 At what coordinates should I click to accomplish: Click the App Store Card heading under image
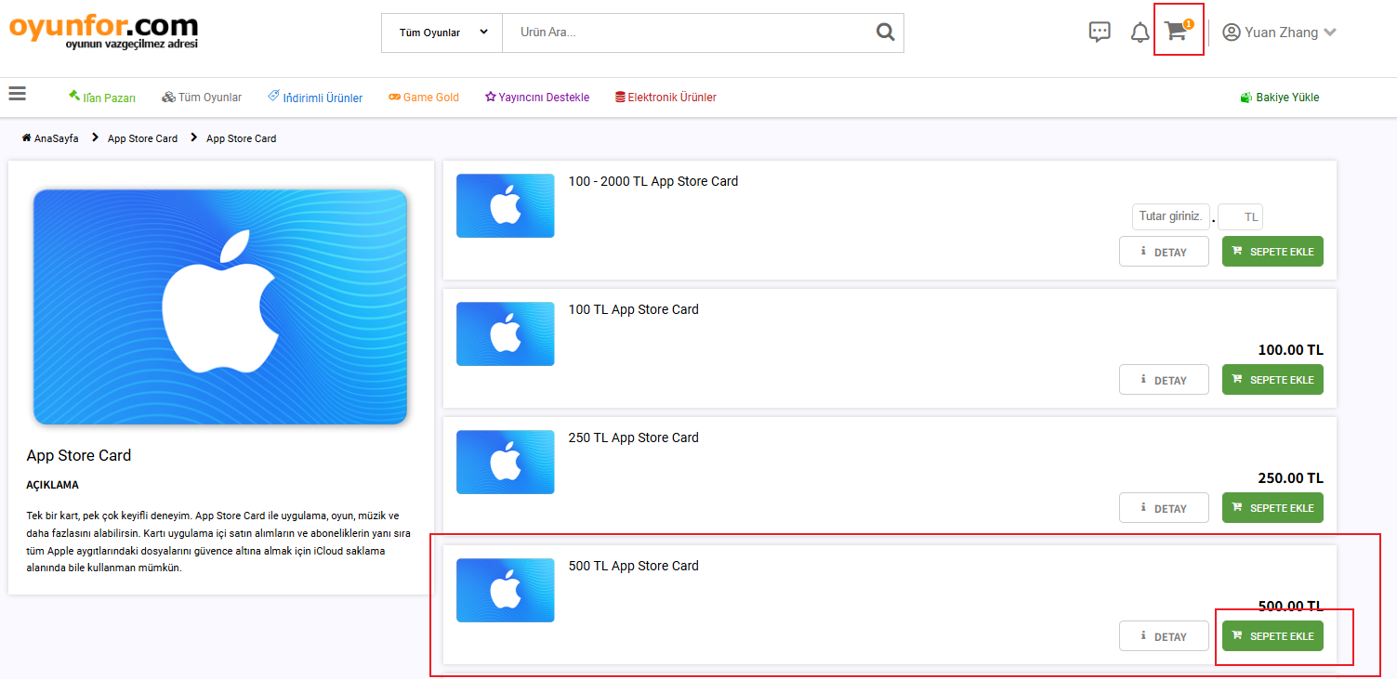(x=79, y=455)
